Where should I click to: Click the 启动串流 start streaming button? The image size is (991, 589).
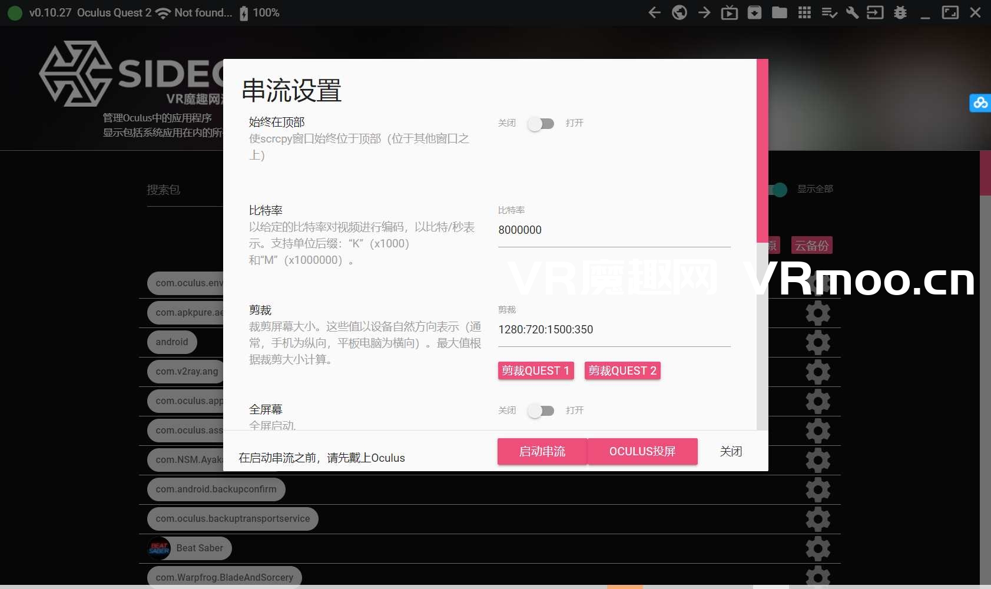coord(542,452)
